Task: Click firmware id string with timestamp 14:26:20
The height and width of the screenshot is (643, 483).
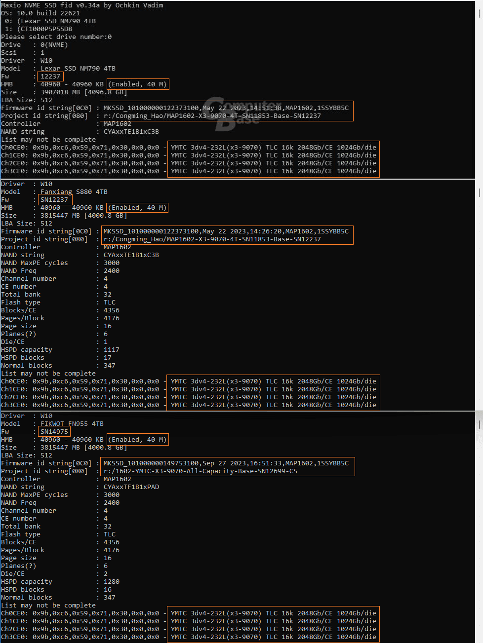Action: tap(226, 231)
